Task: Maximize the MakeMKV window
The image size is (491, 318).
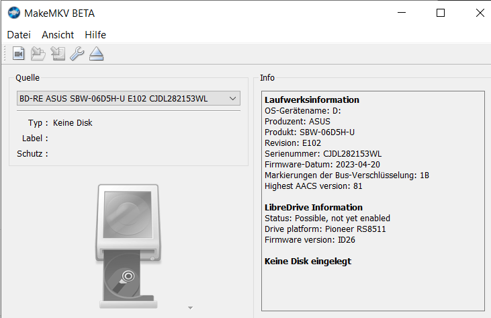Action: [x=441, y=13]
